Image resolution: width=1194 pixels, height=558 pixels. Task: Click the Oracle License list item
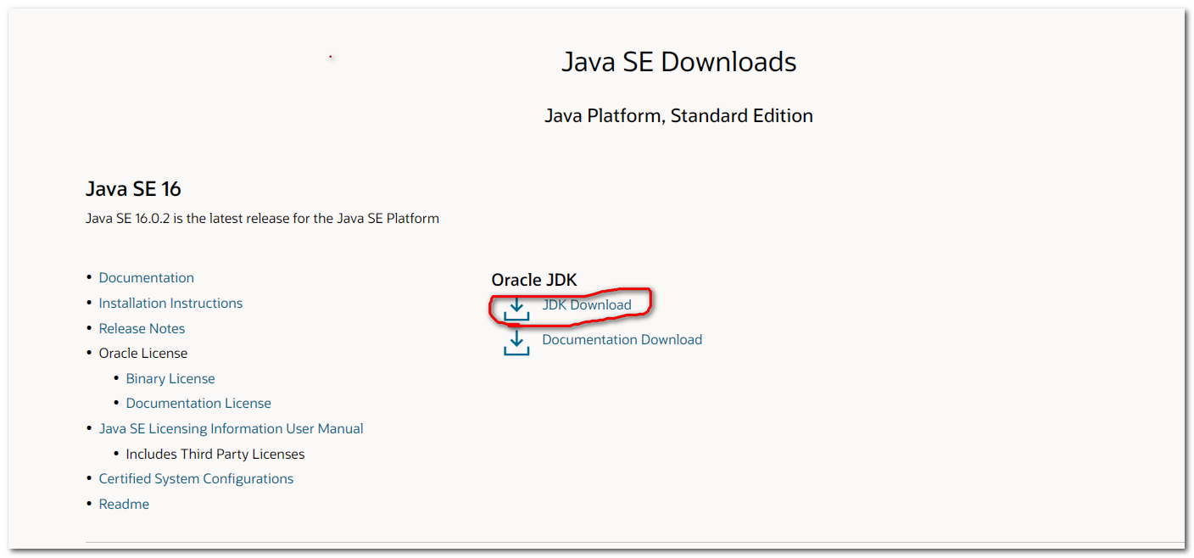pos(143,353)
